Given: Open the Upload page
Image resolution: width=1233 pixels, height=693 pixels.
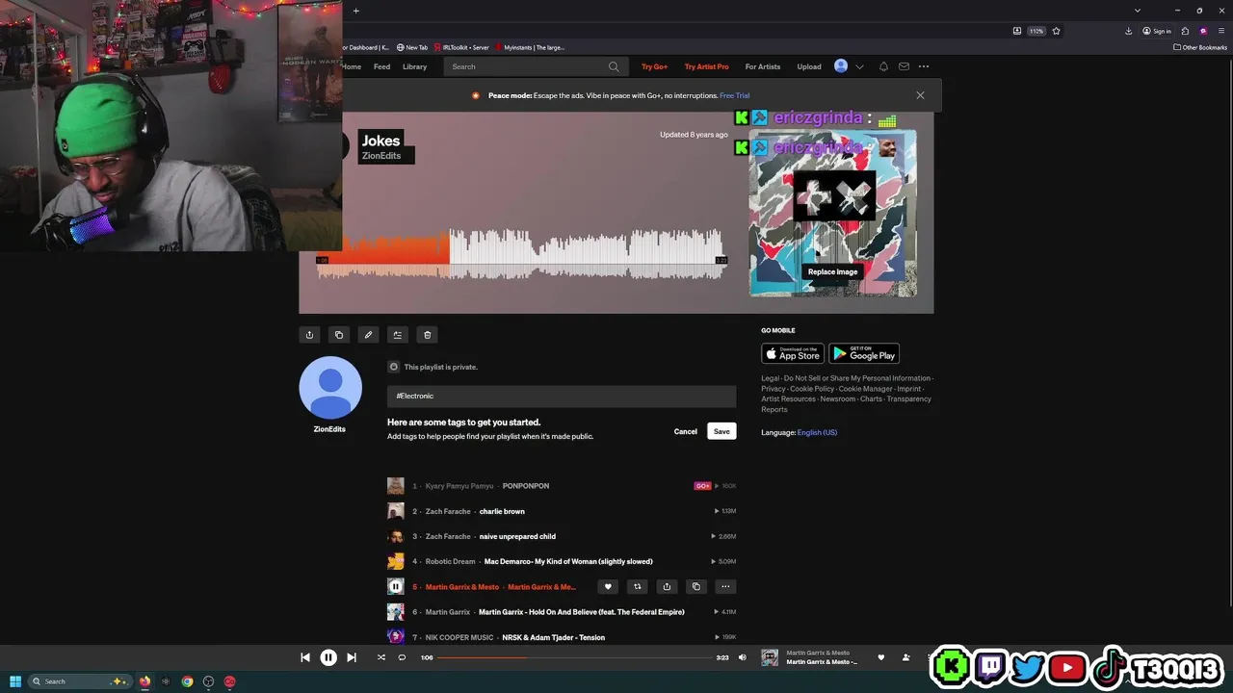Looking at the screenshot, I should click(x=809, y=66).
